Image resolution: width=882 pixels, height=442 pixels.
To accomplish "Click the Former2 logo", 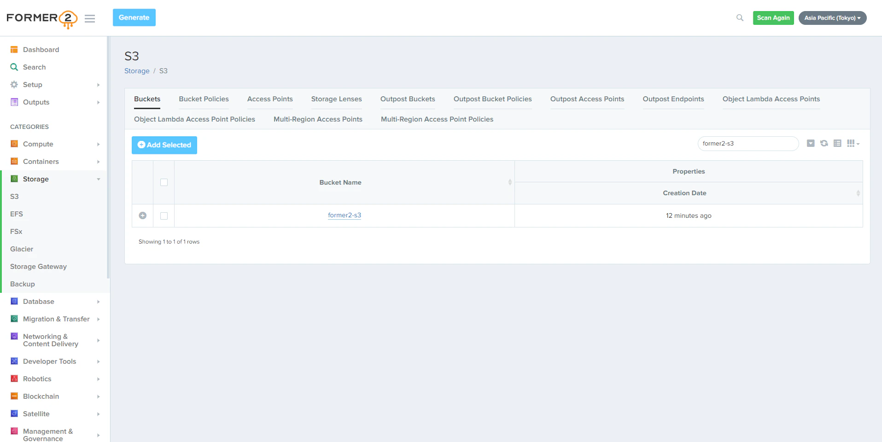I will [x=42, y=19].
